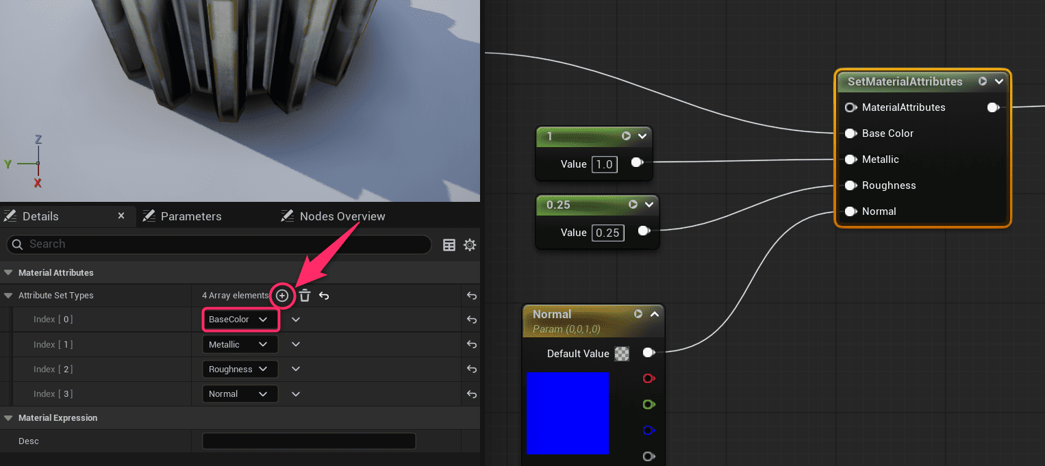1045x466 pixels.
Task: Toggle preview icon on SetMaterialAttributes node
Action: (983, 81)
